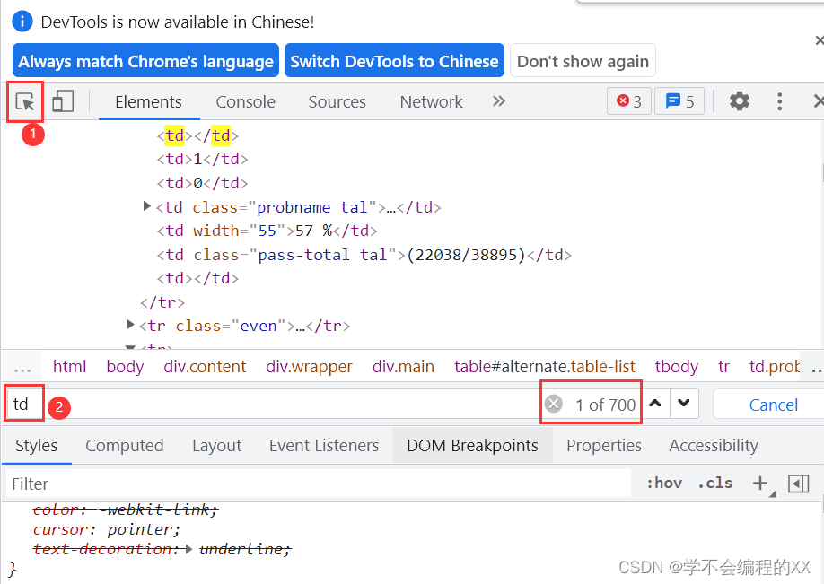Select div.wrapper in the breadcrumb bar
824x584 pixels.
[x=309, y=366]
